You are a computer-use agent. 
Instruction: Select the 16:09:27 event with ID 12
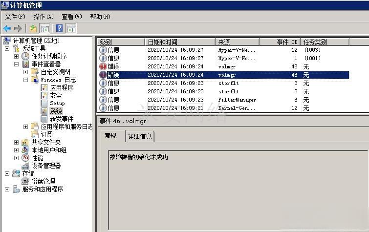tap(223, 50)
